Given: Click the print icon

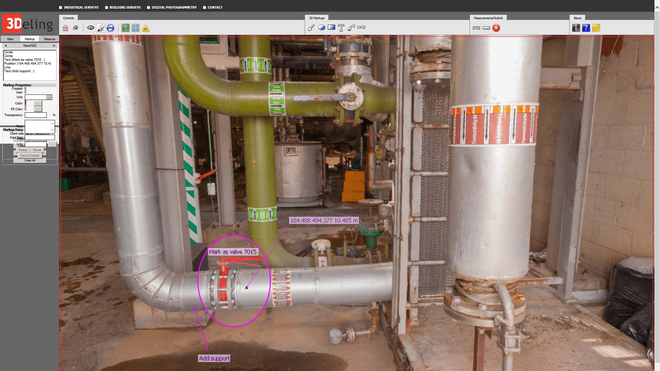Looking at the screenshot, I should pos(76,28).
